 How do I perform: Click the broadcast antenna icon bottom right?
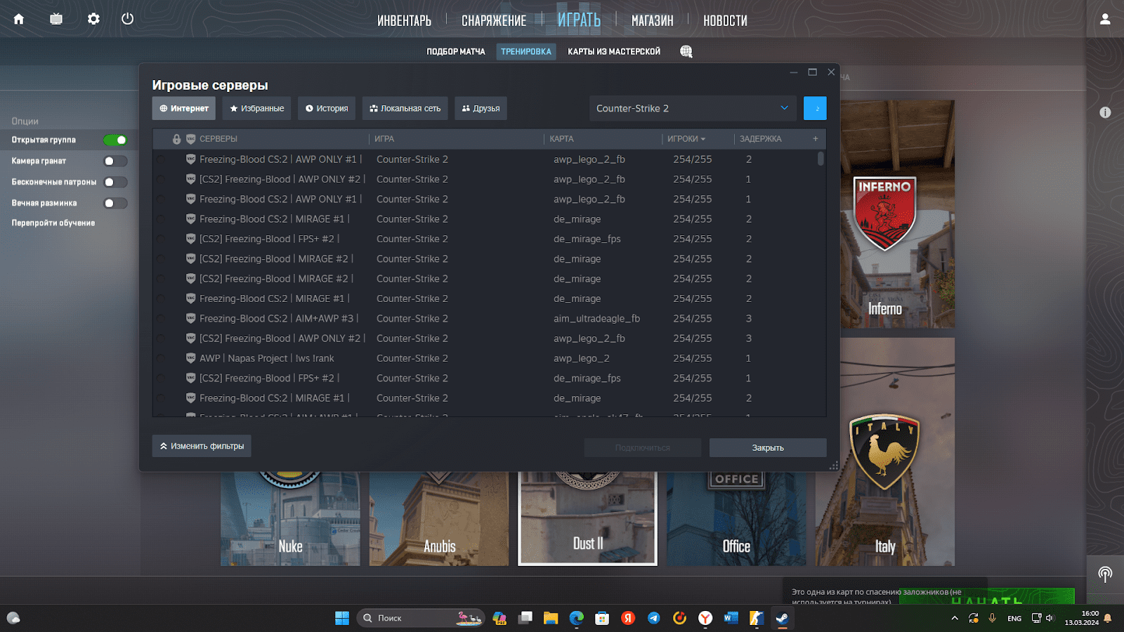tap(1105, 574)
